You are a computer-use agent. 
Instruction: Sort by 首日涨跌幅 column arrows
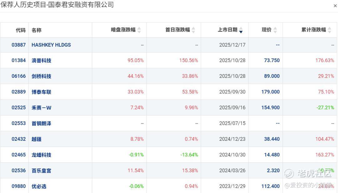[x=193, y=30]
